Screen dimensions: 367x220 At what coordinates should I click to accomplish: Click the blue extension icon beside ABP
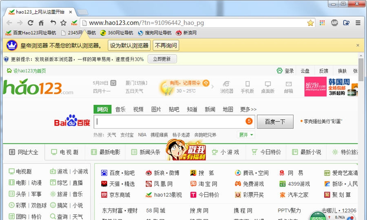point(346,23)
